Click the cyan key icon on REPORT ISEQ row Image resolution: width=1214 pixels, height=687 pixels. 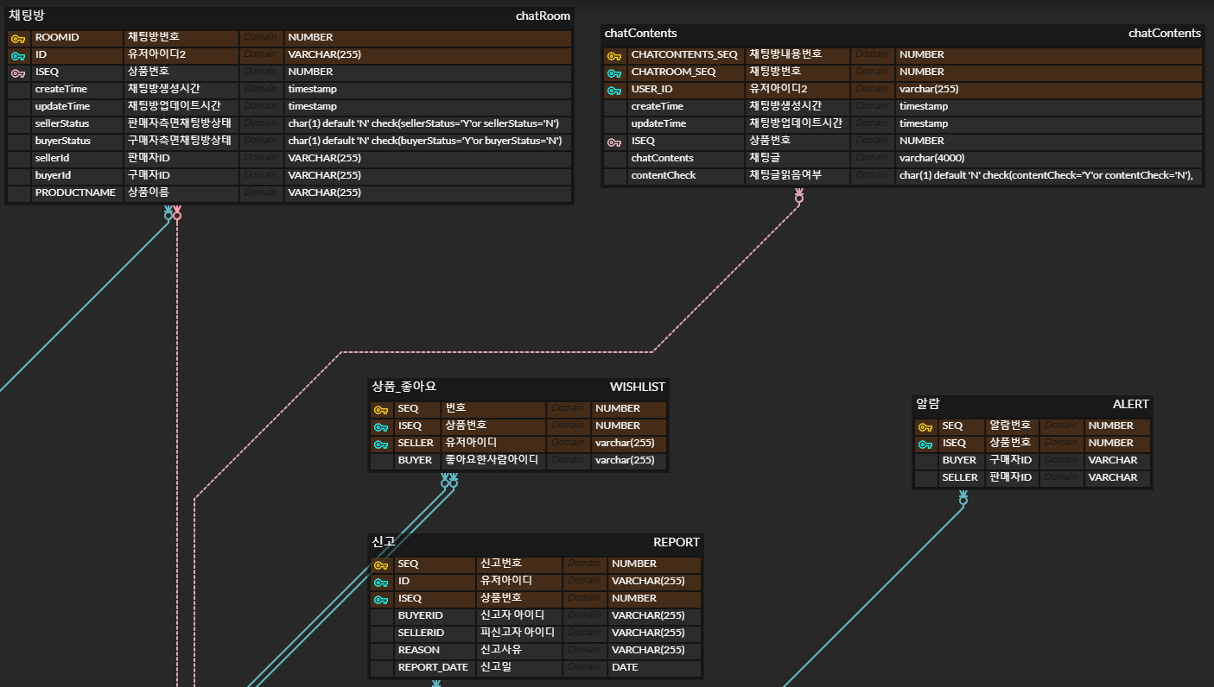(x=381, y=599)
